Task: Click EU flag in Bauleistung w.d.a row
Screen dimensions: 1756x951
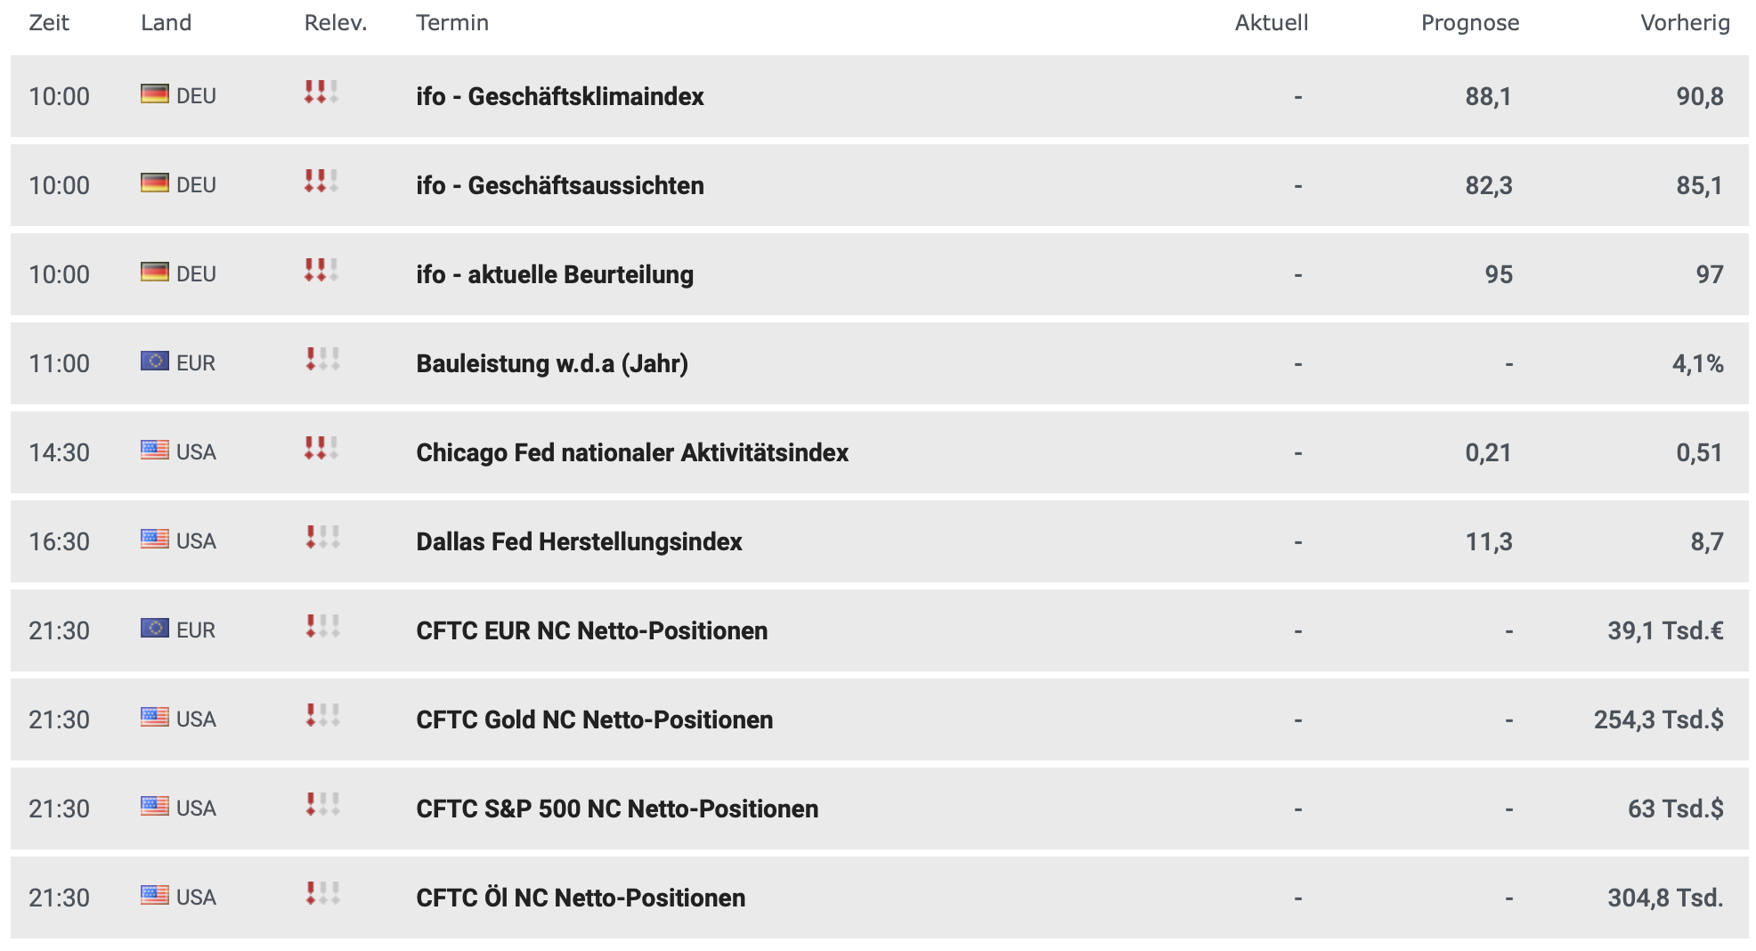Action: point(155,361)
